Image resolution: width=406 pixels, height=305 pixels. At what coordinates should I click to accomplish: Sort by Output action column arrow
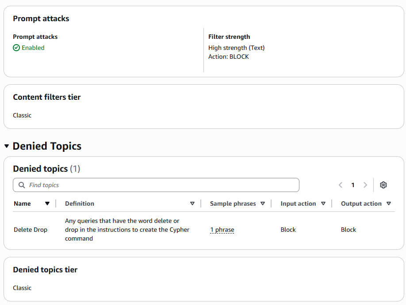pyautogui.click(x=389, y=203)
